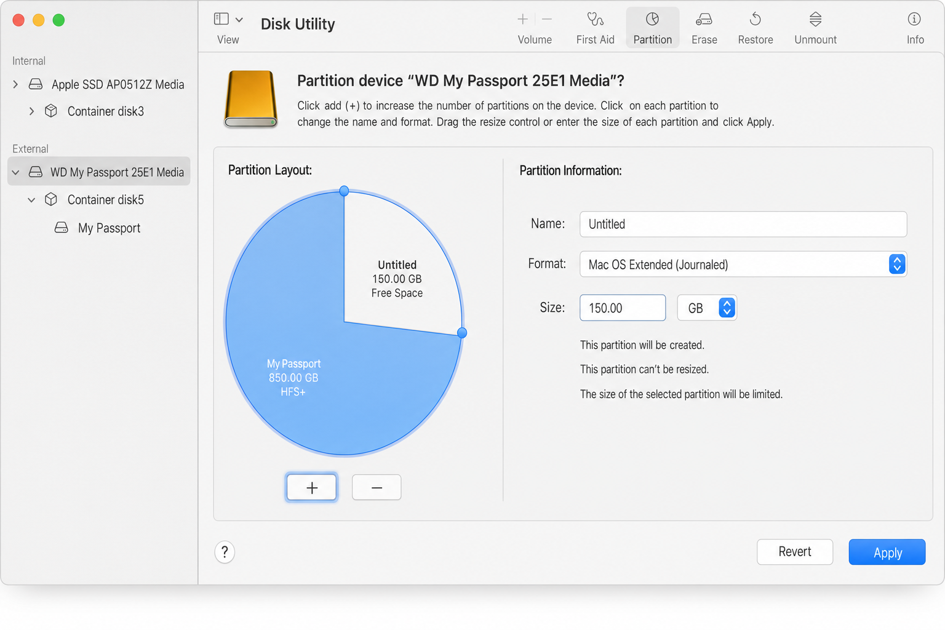Screen dimensions: 945x630
Task: Click the add Volume plus icon
Action: (x=523, y=19)
